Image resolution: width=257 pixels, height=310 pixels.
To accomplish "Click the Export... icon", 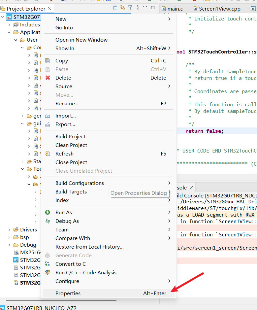I will [48, 124].
